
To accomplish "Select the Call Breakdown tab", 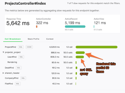I will click(13, 39).
